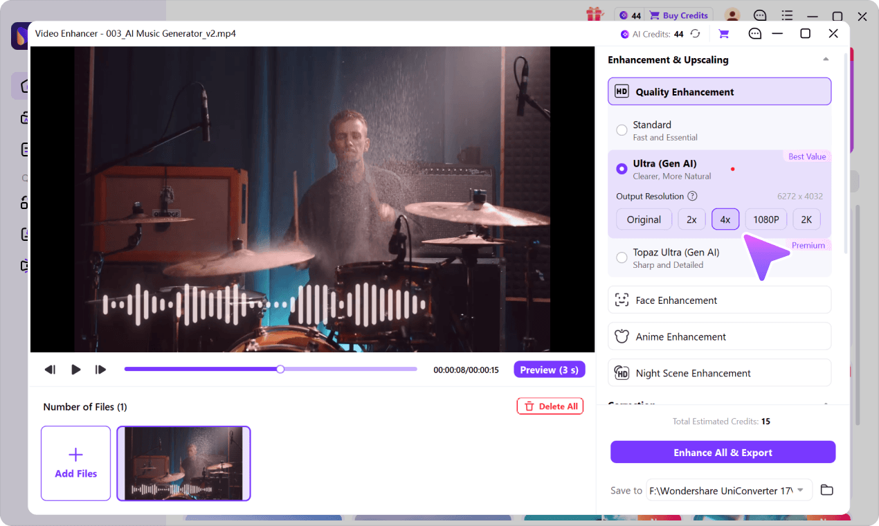Click the video preview image

[312, 199]
